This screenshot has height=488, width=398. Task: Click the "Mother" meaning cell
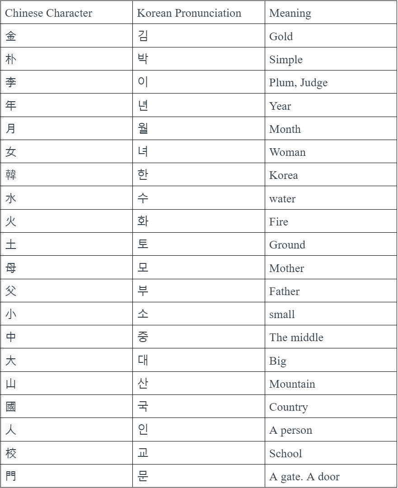tap(286, 268)
